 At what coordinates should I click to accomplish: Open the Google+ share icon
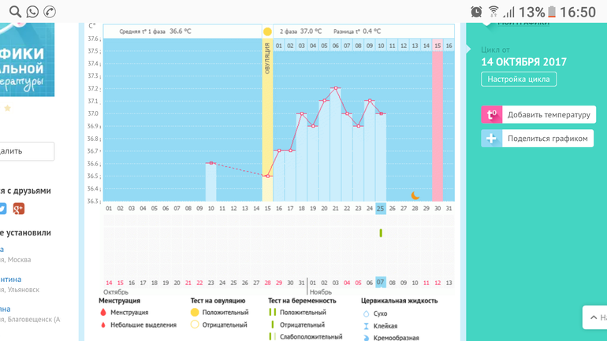point(19,209)
